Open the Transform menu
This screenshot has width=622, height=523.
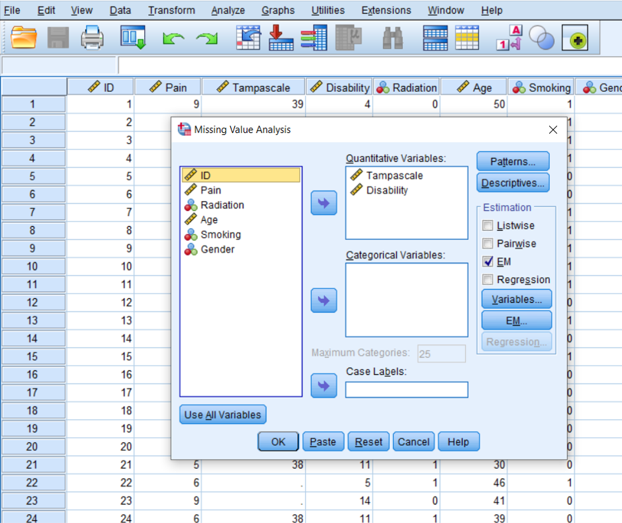(171, 11)
